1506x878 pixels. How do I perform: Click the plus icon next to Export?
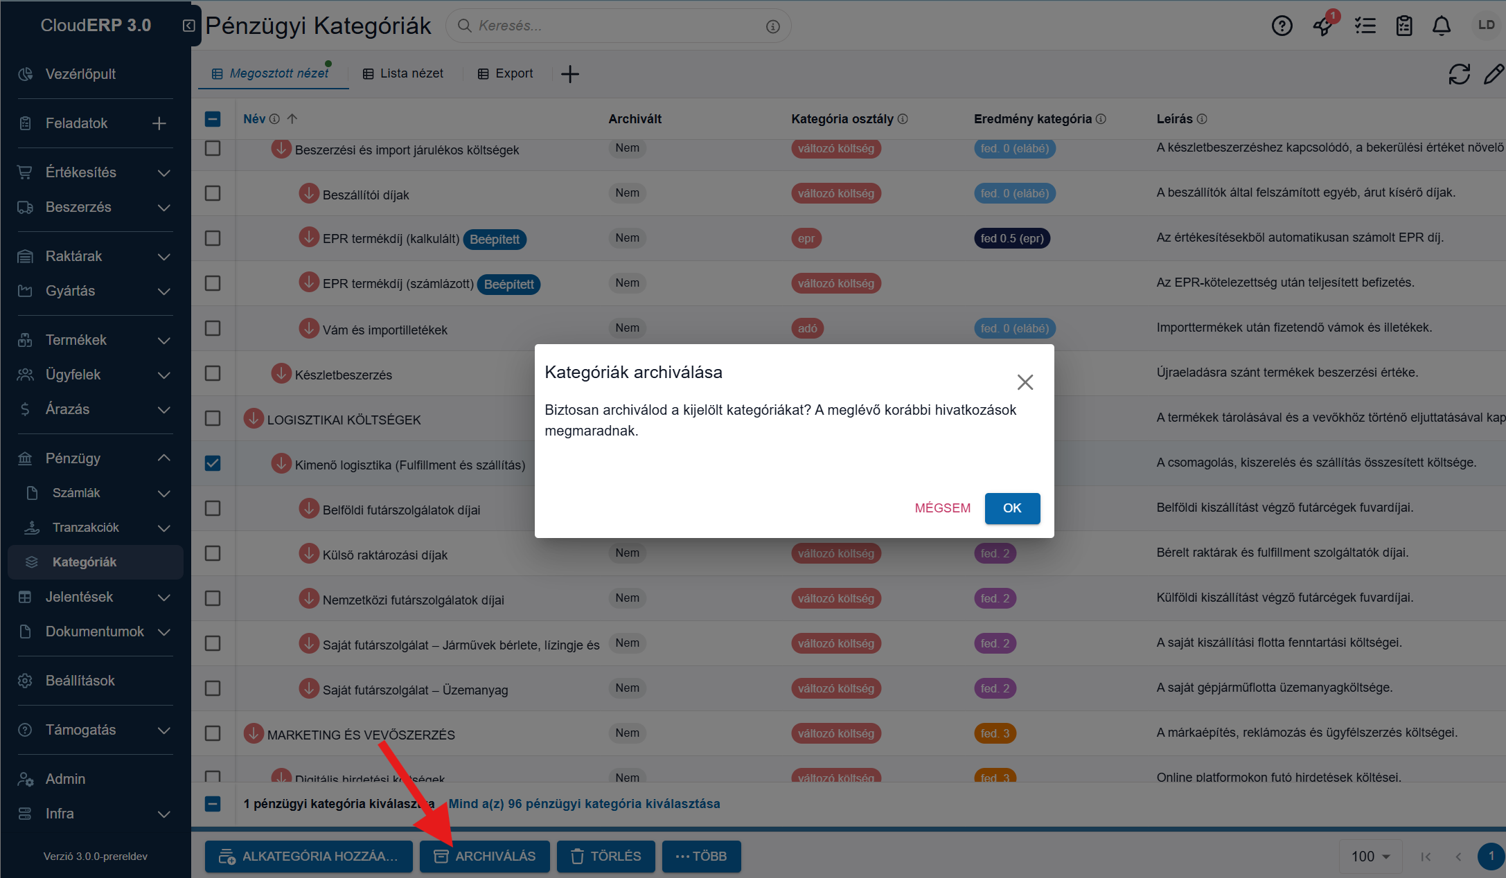569,73
